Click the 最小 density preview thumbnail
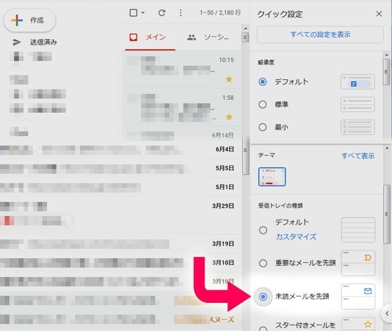 point(358,127)
